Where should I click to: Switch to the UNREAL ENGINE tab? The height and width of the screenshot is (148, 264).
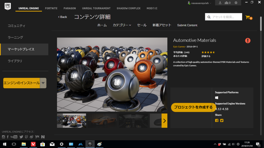coord(29,8)
